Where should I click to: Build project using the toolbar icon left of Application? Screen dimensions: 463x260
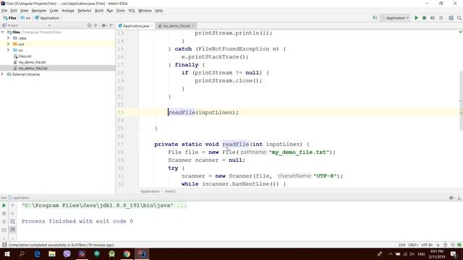(x=375, y=17)
